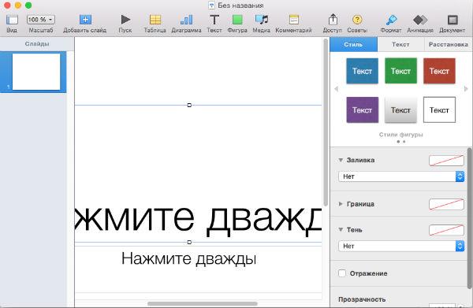
Task: Open the Медиа media browser
Action: click(261, 20)
